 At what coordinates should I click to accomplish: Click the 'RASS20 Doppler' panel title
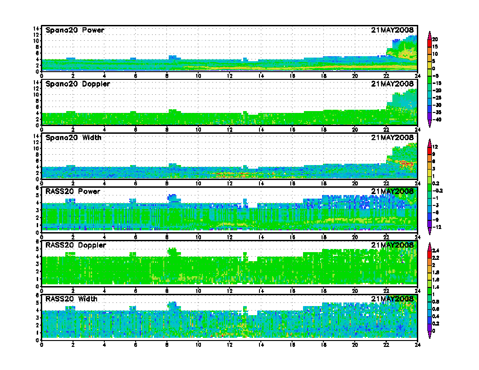[x=75, y=245]
